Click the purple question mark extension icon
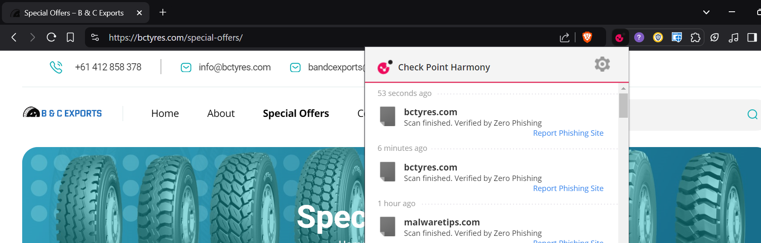Image resolution: width=761 pixels, height=243 pixels. click(639, 38)
